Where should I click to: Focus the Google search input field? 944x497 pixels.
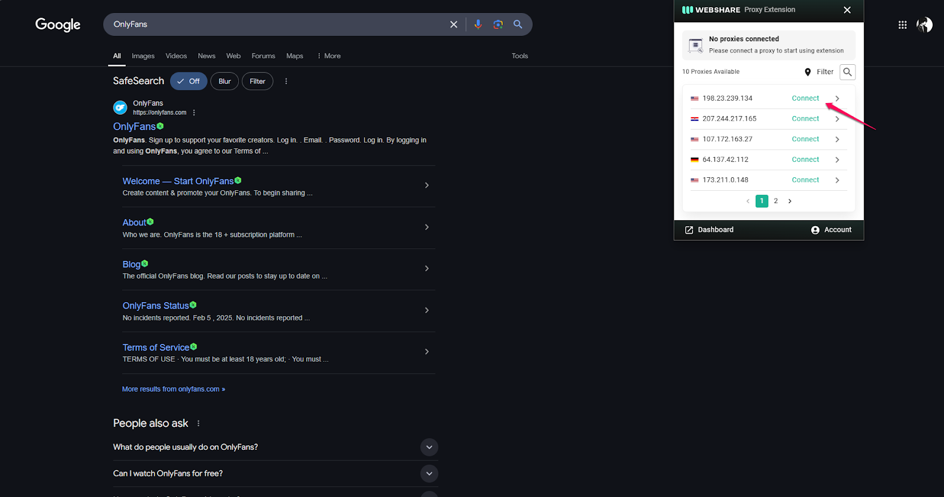(x=277, y=24)
